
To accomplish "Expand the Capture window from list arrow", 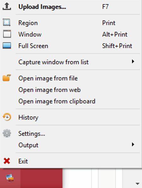I will [133, 62].
